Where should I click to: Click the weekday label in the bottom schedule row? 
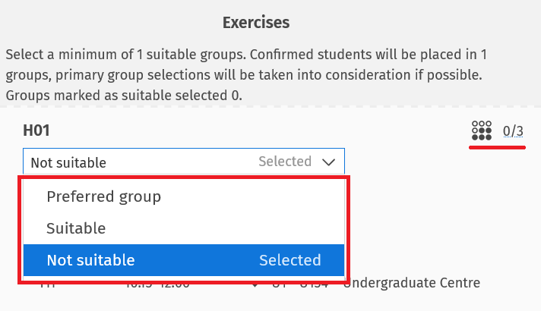click(47, 285)
